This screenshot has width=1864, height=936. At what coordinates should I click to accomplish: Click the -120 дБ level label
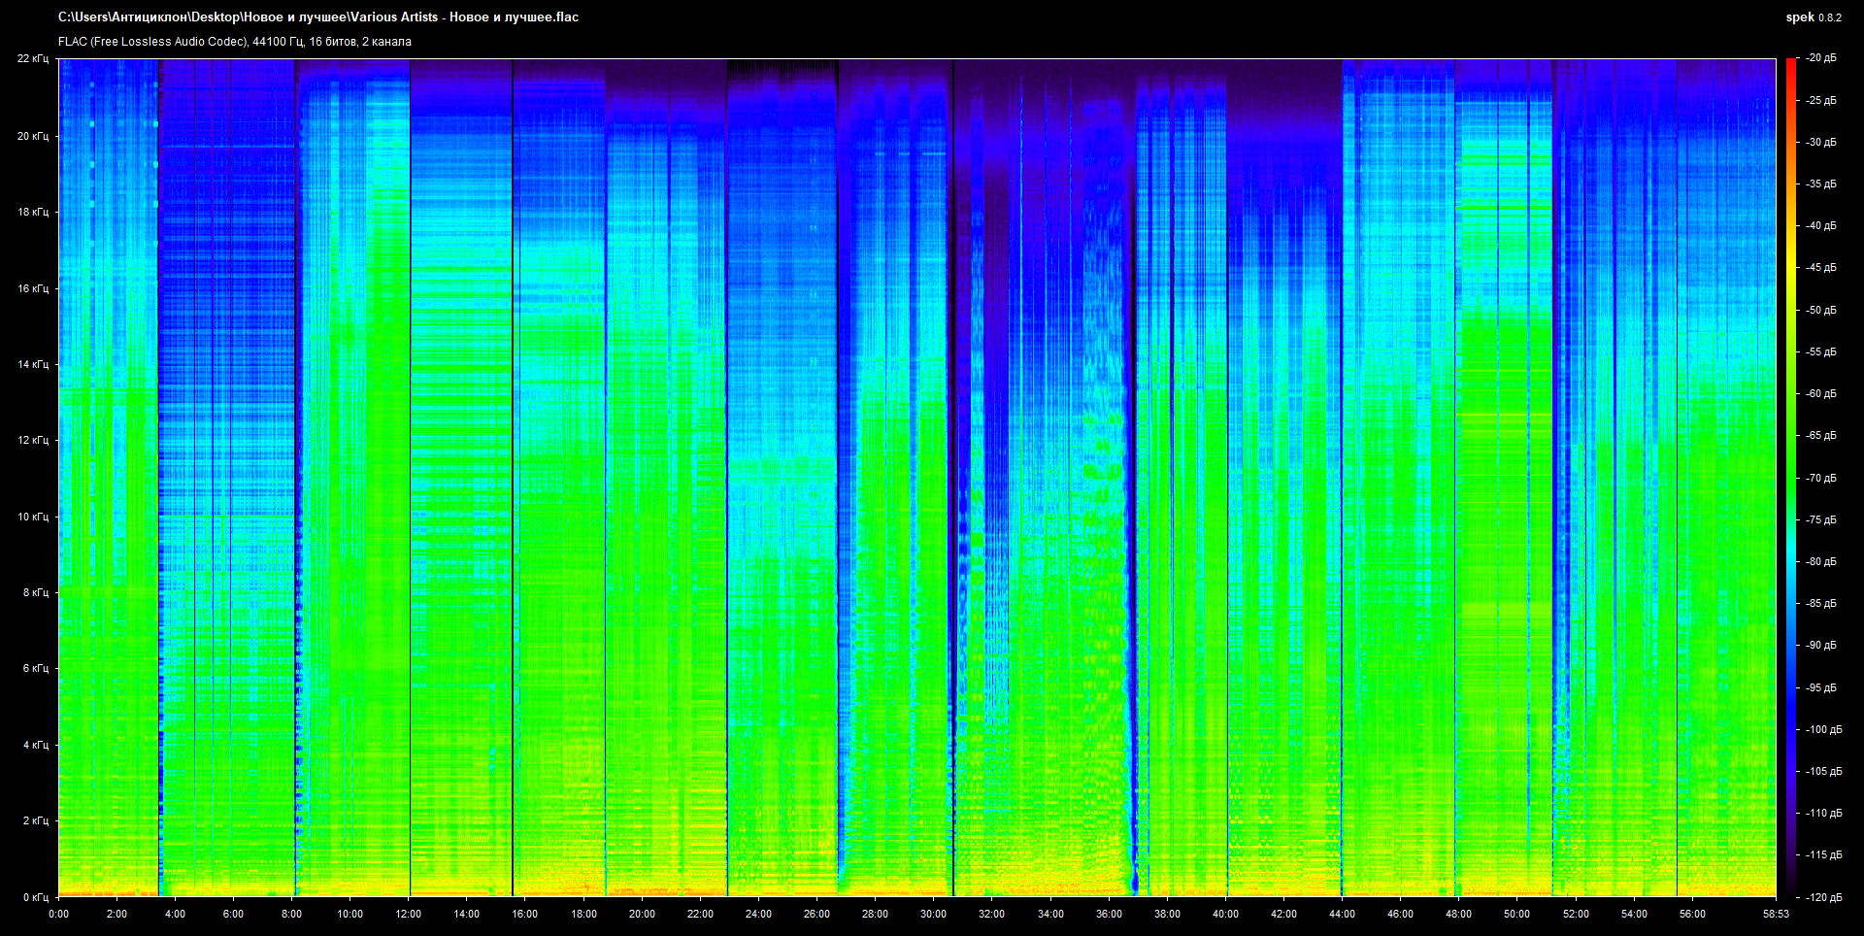point(1823,897)
